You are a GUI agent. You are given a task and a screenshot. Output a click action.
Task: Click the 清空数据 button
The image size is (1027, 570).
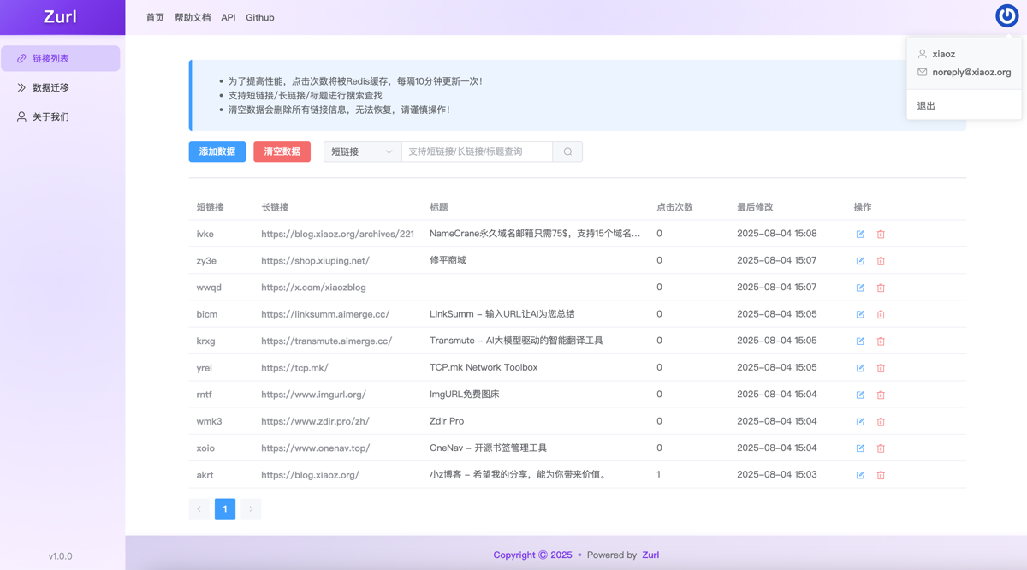pos(282,151)
